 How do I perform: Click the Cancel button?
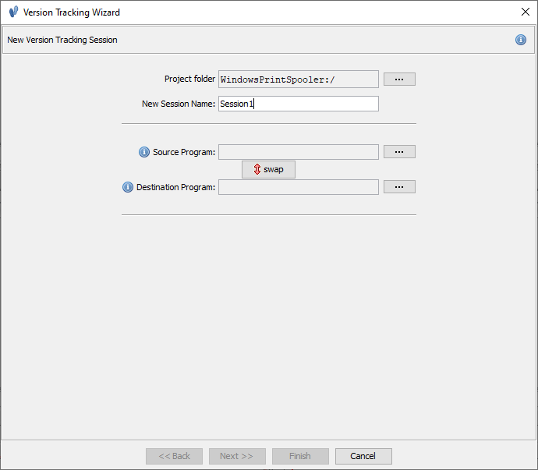[363, 456]
